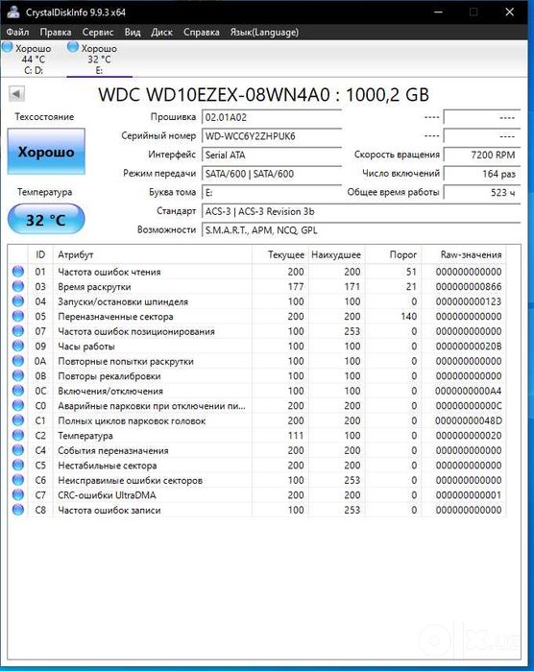This screenshot has width=534, height=671.
Task: Click status icon for 05 Переназначенные сектора
Action: click(18, 316)
